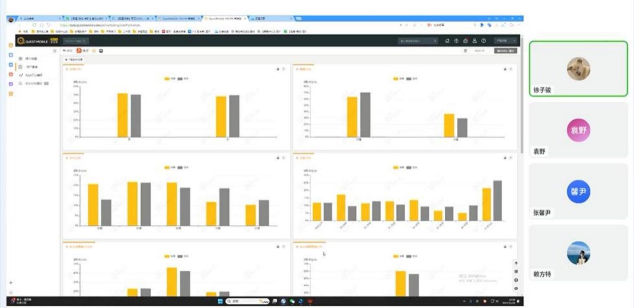Screen dimensions: 634x308
Task: Open the home icon in the dark header
Action: 447,41
